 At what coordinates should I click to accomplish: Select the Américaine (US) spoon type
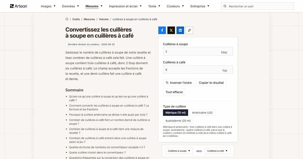point(202,113)
